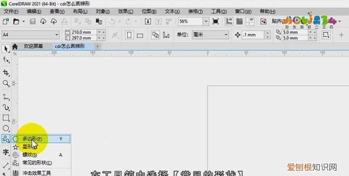Image resolution: width=349 pixels, height=176 pixels.
Task: Click the Import icon
Action: click(x=148, y=21)
